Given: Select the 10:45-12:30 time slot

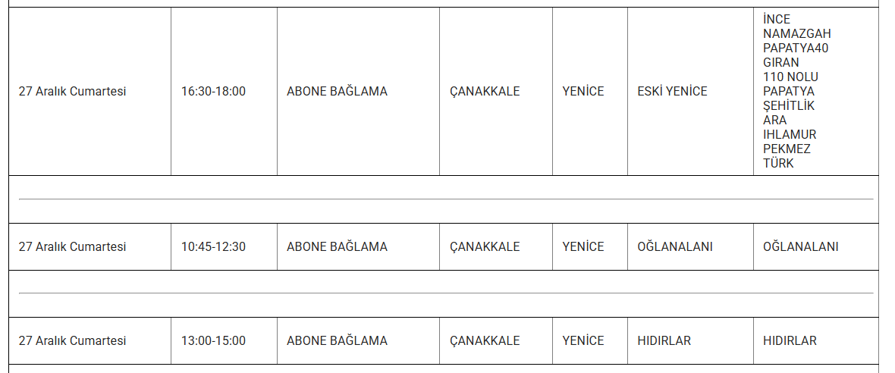Looking at the screenshot, I should coord(213,247).
